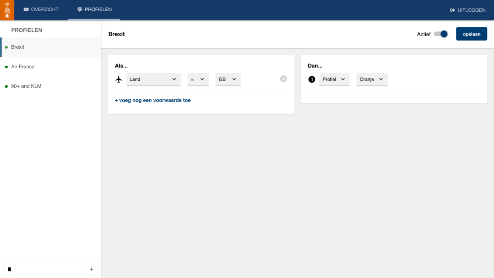Image resolution: width=494 pixels, height=278 pixels.
Task: Open the Profiel action dropdown
Action: point(334,79)
